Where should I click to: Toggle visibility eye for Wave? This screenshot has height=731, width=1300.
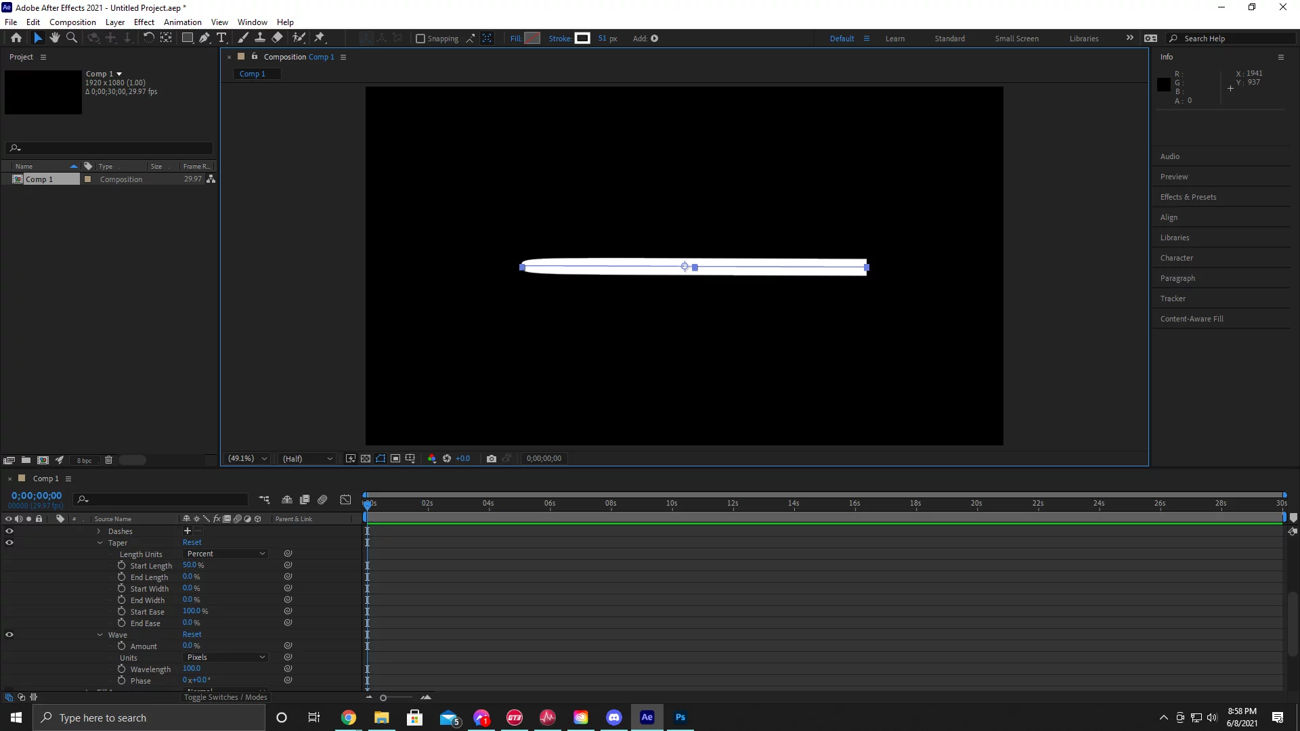click(9, 635)
